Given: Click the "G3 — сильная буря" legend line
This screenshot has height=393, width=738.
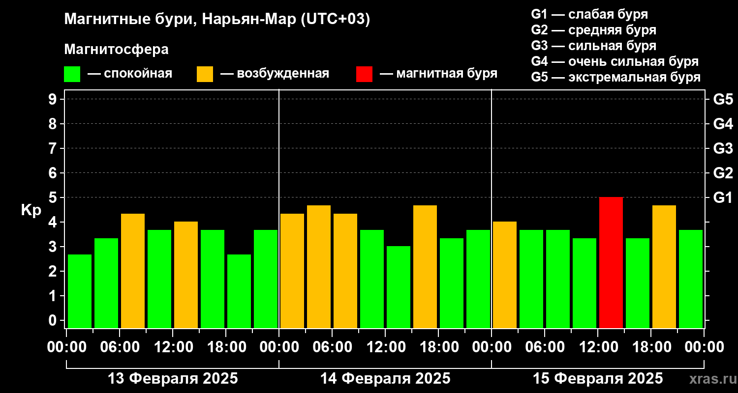Looking at the screenshot, I should [x=594, y=46].
